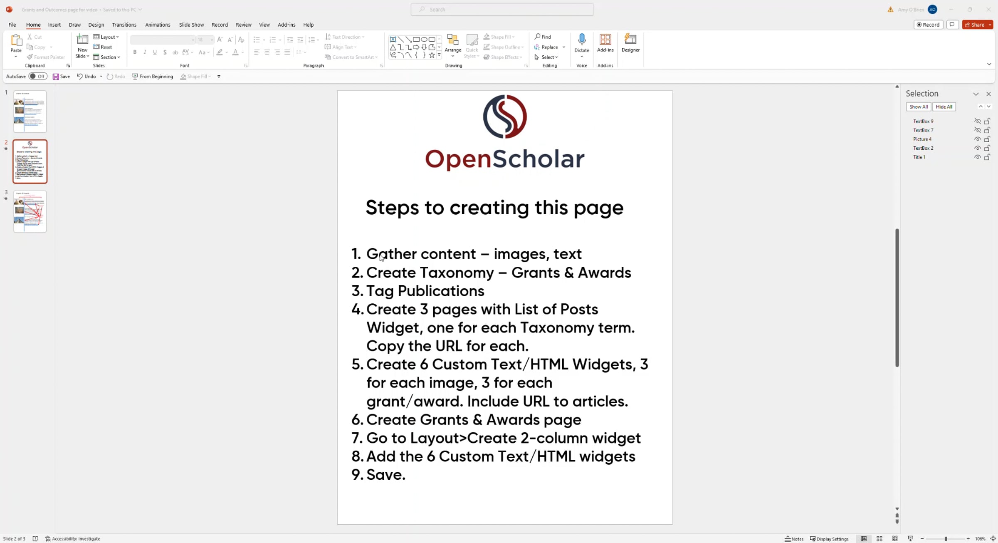Open the Animations tab
Viewport: 998px width, 543px height.
click(158, 25)
